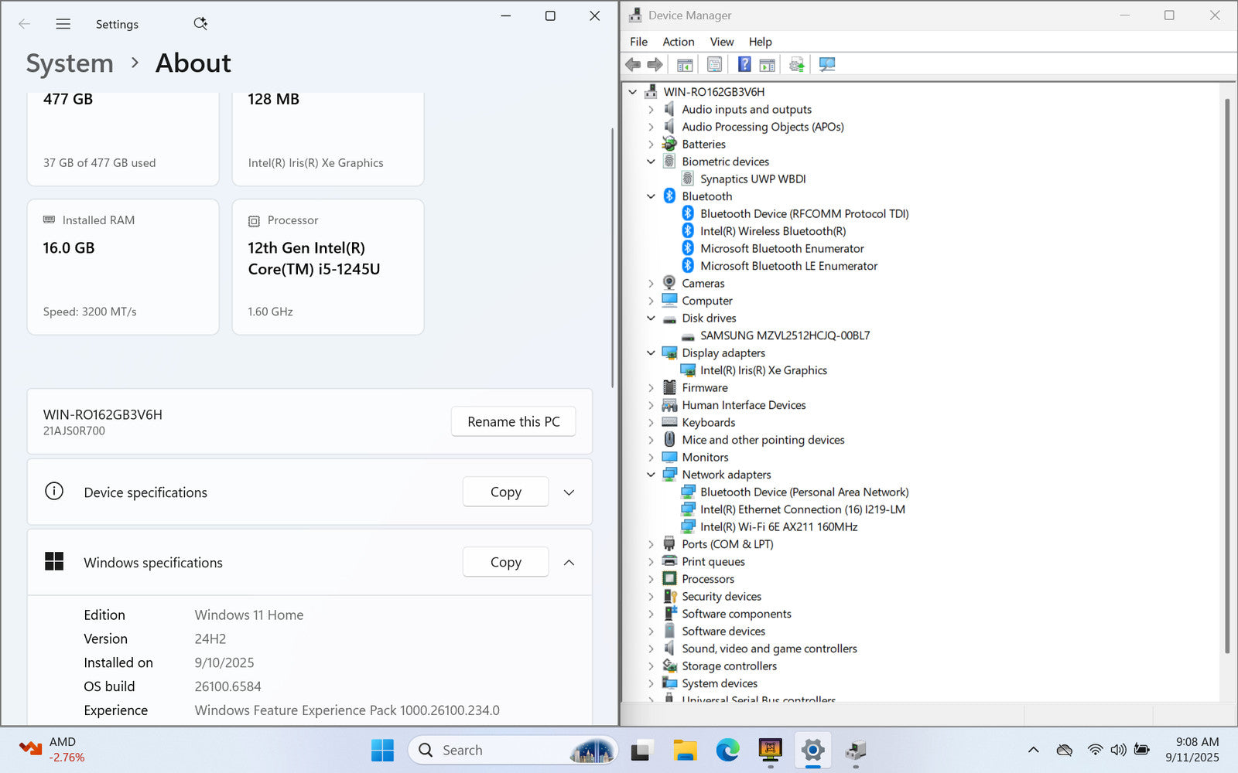Select SAMSUNG MZVL2512HCJQ-00BL7 disk drive
The height and width of the screenshot is (773, 1238).
(x=775, y=335)
